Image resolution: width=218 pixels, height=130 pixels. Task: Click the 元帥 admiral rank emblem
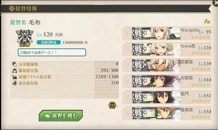coord(25,38)
